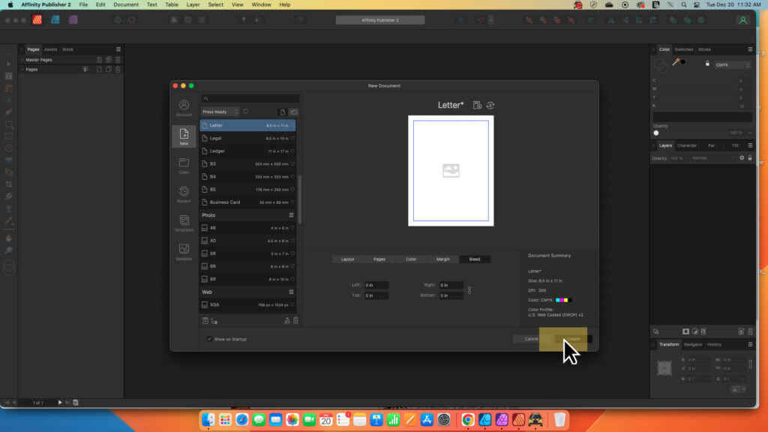This screenshot has height=432, width=768.
Task: Open Finder from the Dock
Action: click(x=208, y=420)
